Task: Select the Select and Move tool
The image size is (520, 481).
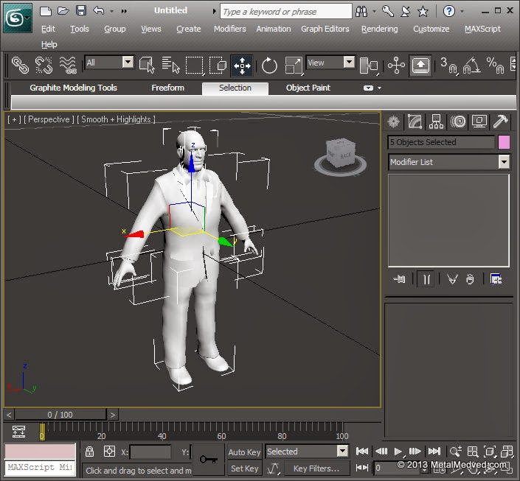Action: click(x=242, y=66)
